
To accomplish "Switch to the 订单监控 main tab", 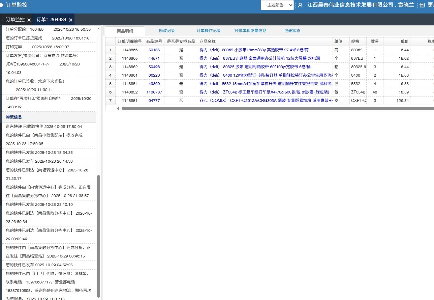I will (15, 20).
